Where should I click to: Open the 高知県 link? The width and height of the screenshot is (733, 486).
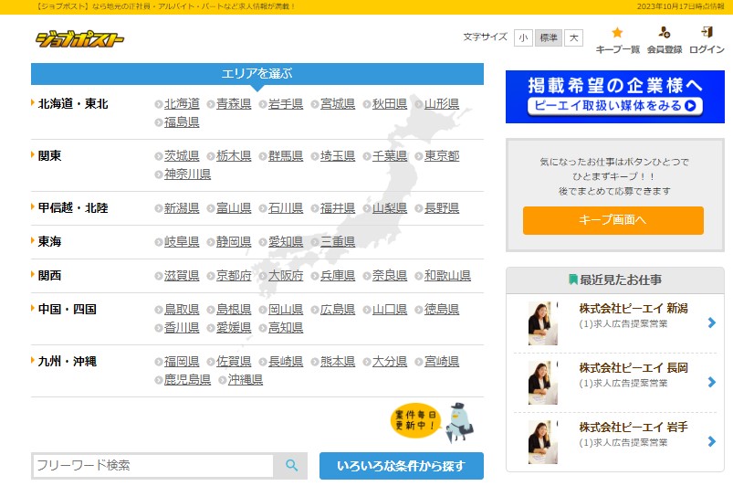click(x=286, y=327)
